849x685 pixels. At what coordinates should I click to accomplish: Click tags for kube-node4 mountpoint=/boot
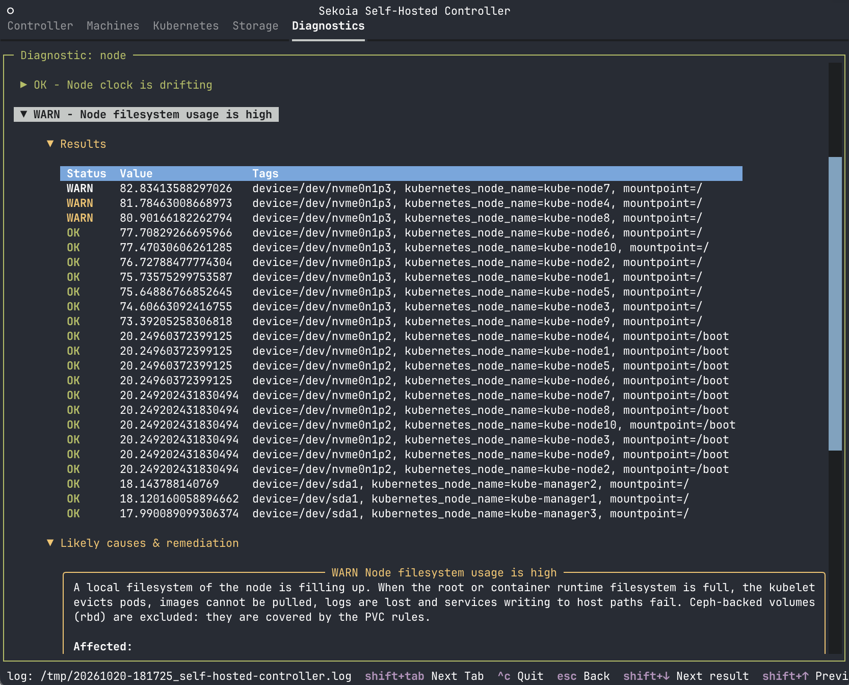[x=491, y=336]
